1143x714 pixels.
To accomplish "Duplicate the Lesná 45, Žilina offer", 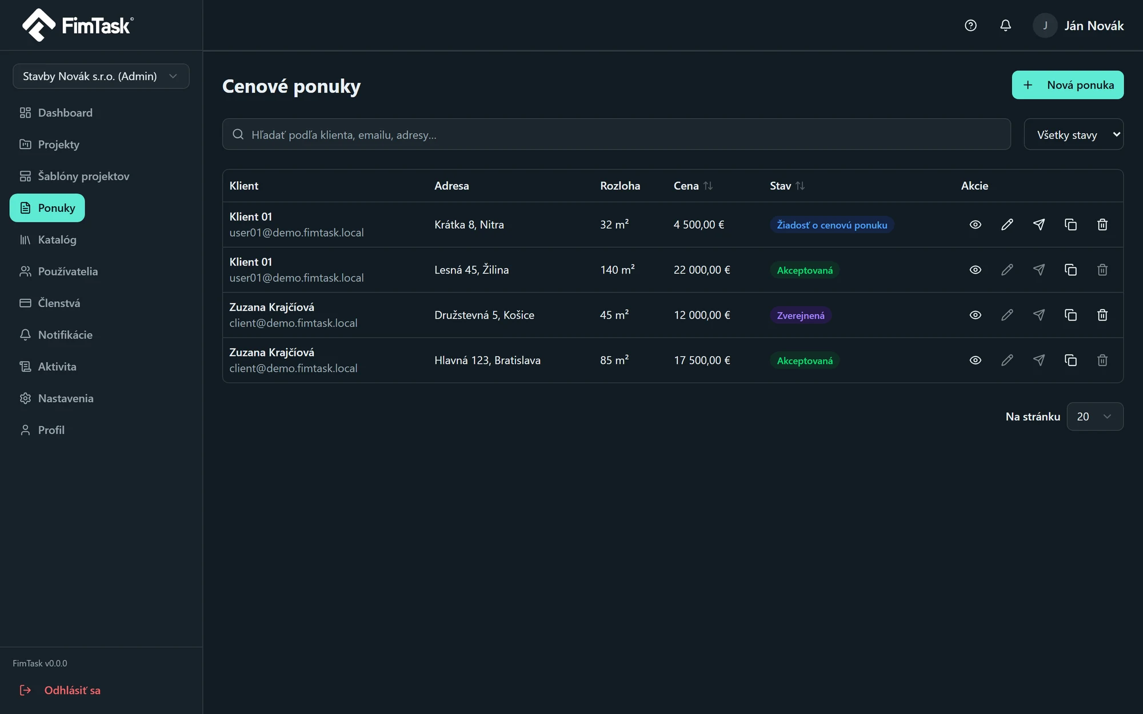I will point(1070,270).
